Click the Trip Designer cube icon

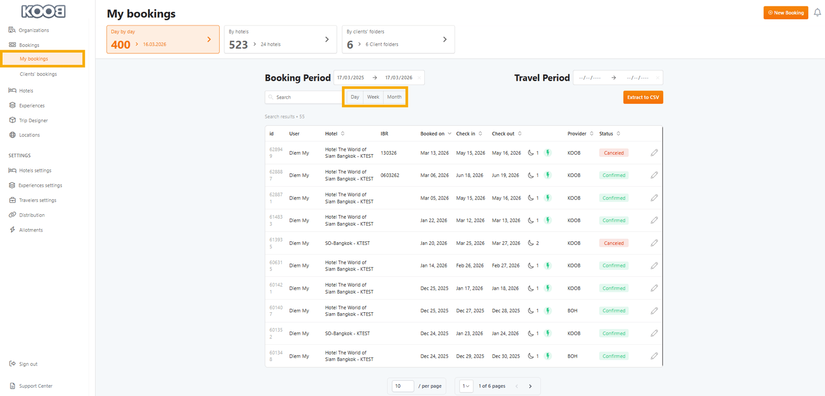click(x=12, y=120)
